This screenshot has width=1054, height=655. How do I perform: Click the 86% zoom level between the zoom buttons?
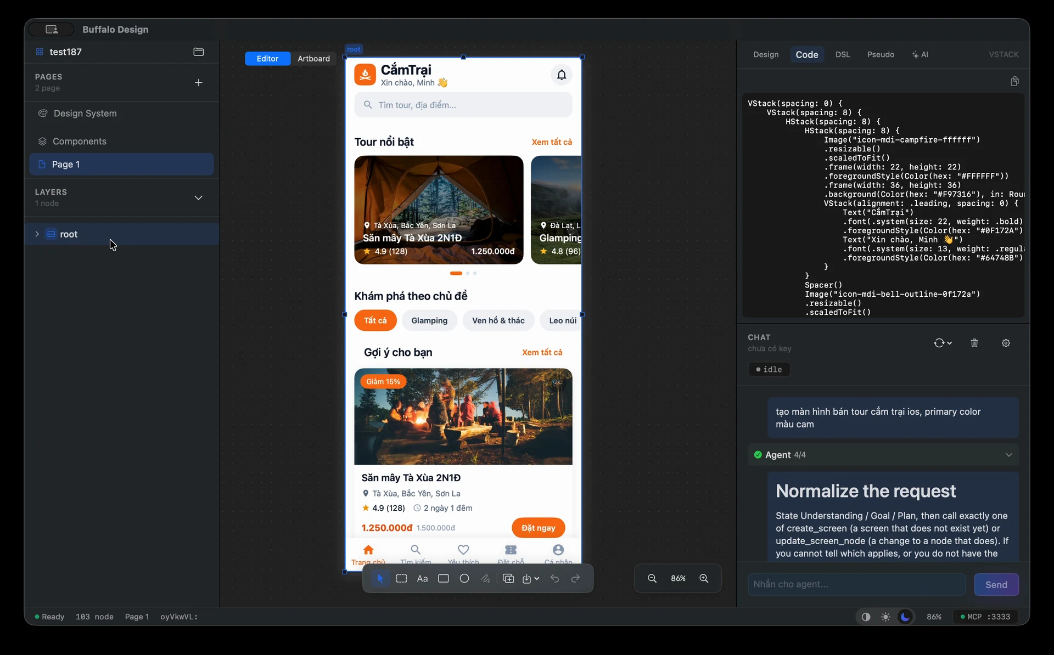coord(678,578)
